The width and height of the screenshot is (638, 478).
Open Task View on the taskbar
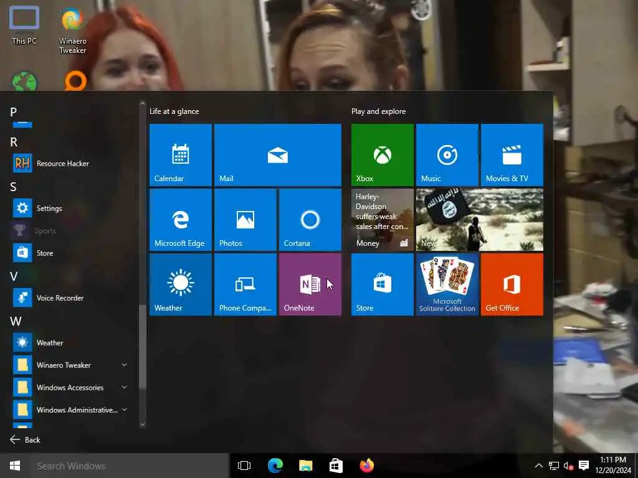[x=244, y=466]
